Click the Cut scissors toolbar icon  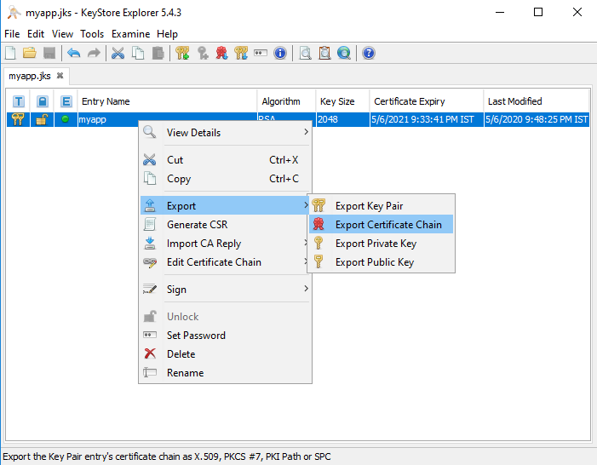pyautogui.click(x=118, y=53)
